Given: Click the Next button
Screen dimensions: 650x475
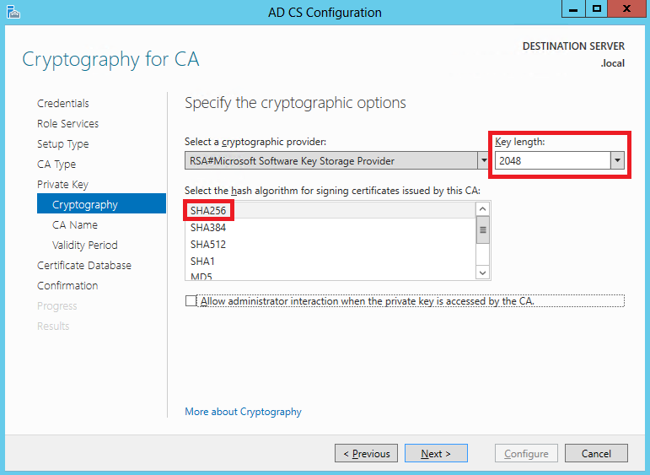Looking at the screenshot, I should point(436,453).
